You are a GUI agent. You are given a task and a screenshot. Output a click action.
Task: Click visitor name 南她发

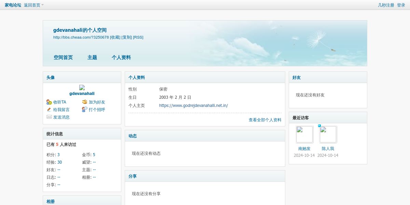click(x=304, y=149)
